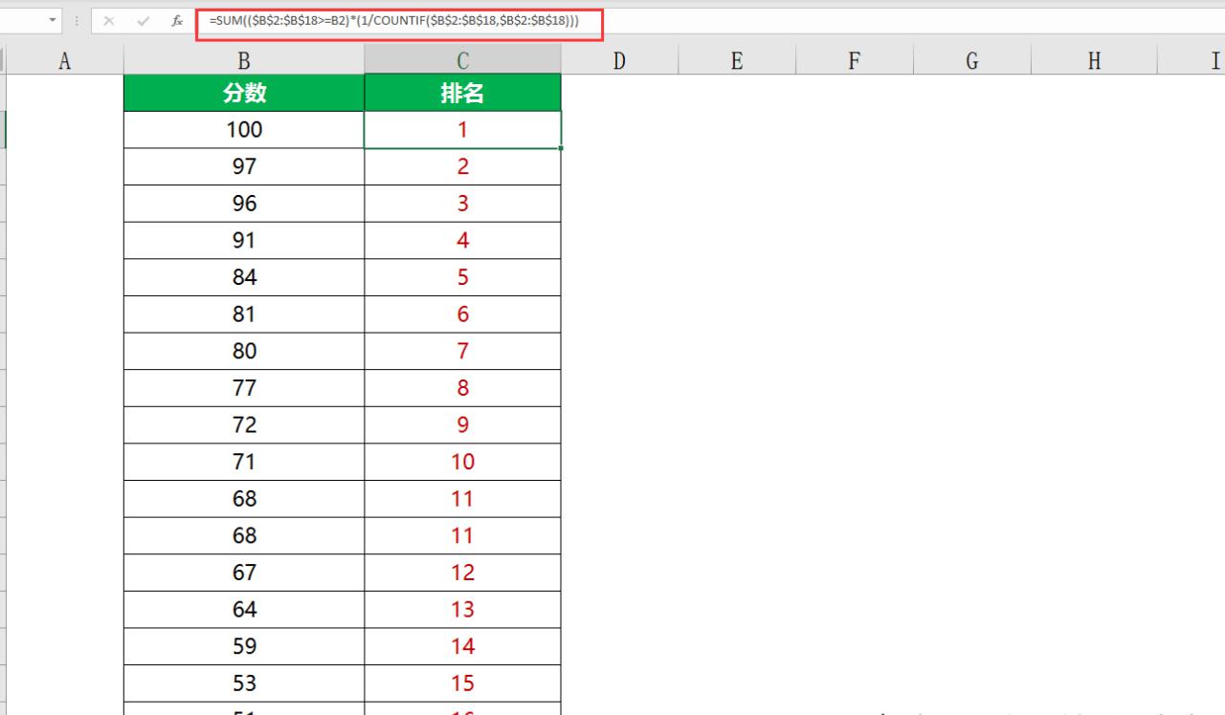Select the rank cell showing 5
Viewport: 1225px width, 715px height.
click(x=462, y=277)
